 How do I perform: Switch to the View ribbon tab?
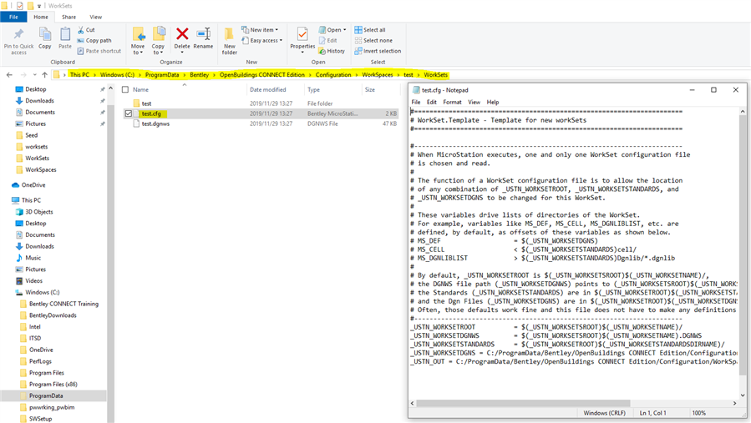pyautogui.click(x=96, y=17)
